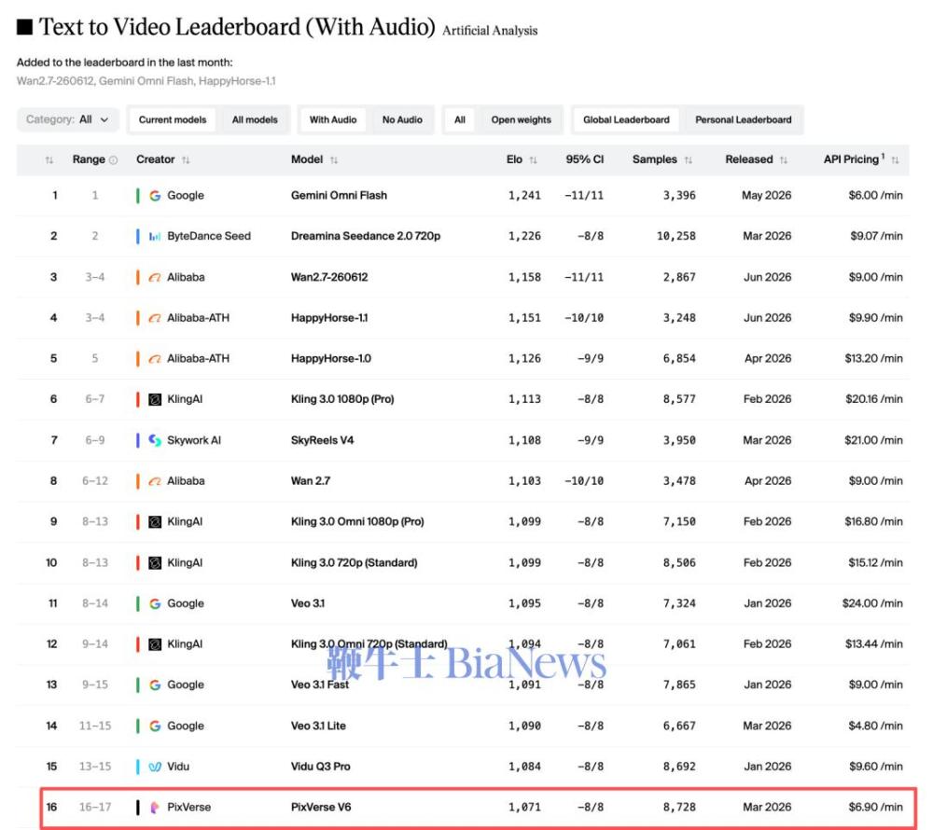
Task: Click the Vidu logo icon
Action: 155,767
